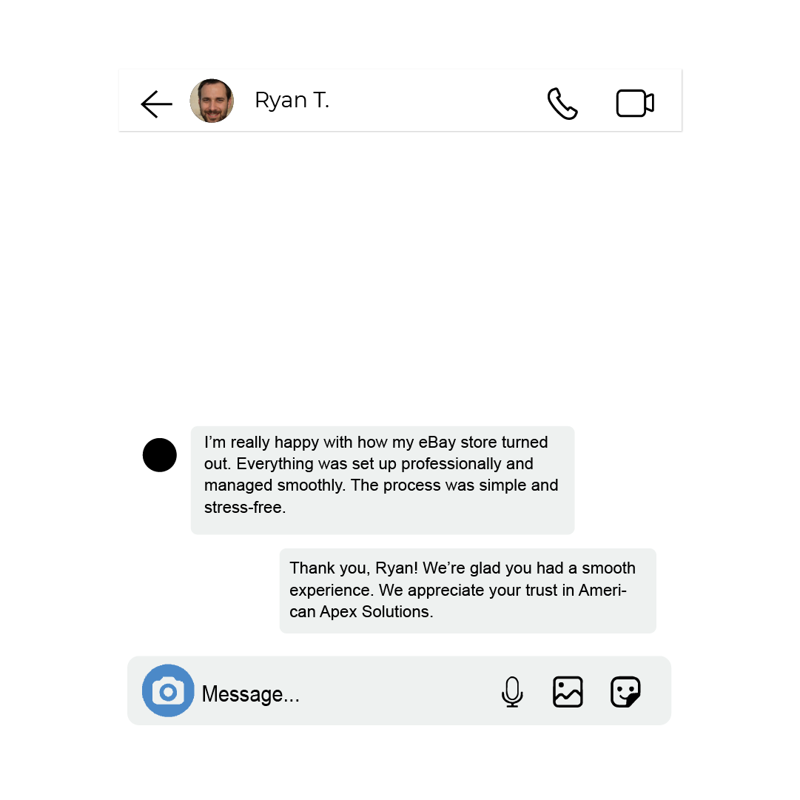
Task: Record a voice message with the microphone
Action: coord(512,692)
